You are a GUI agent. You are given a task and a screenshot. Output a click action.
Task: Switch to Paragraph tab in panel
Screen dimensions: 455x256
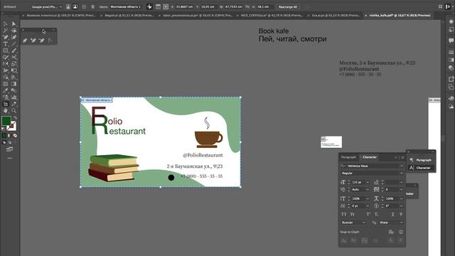348,157
